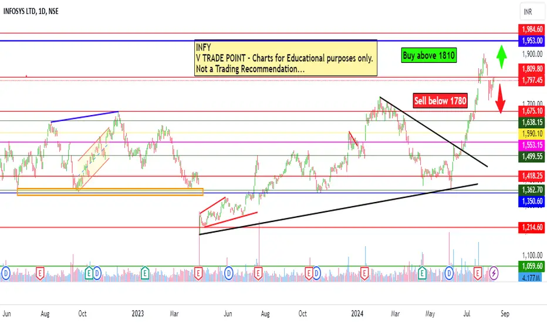547x323 pixels.
Task: Click the magenta 1,553.15 price label
Action: coord(532,145)
